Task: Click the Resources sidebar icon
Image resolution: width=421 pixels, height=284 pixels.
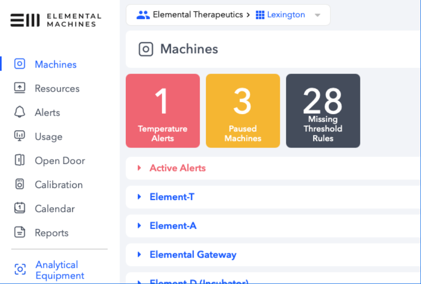Action: 20,88
